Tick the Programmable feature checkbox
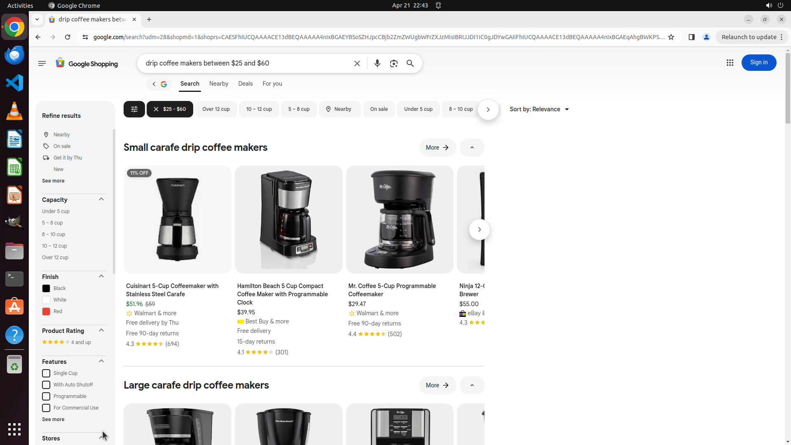Screen dimensions: 791x445 point(46,396)
